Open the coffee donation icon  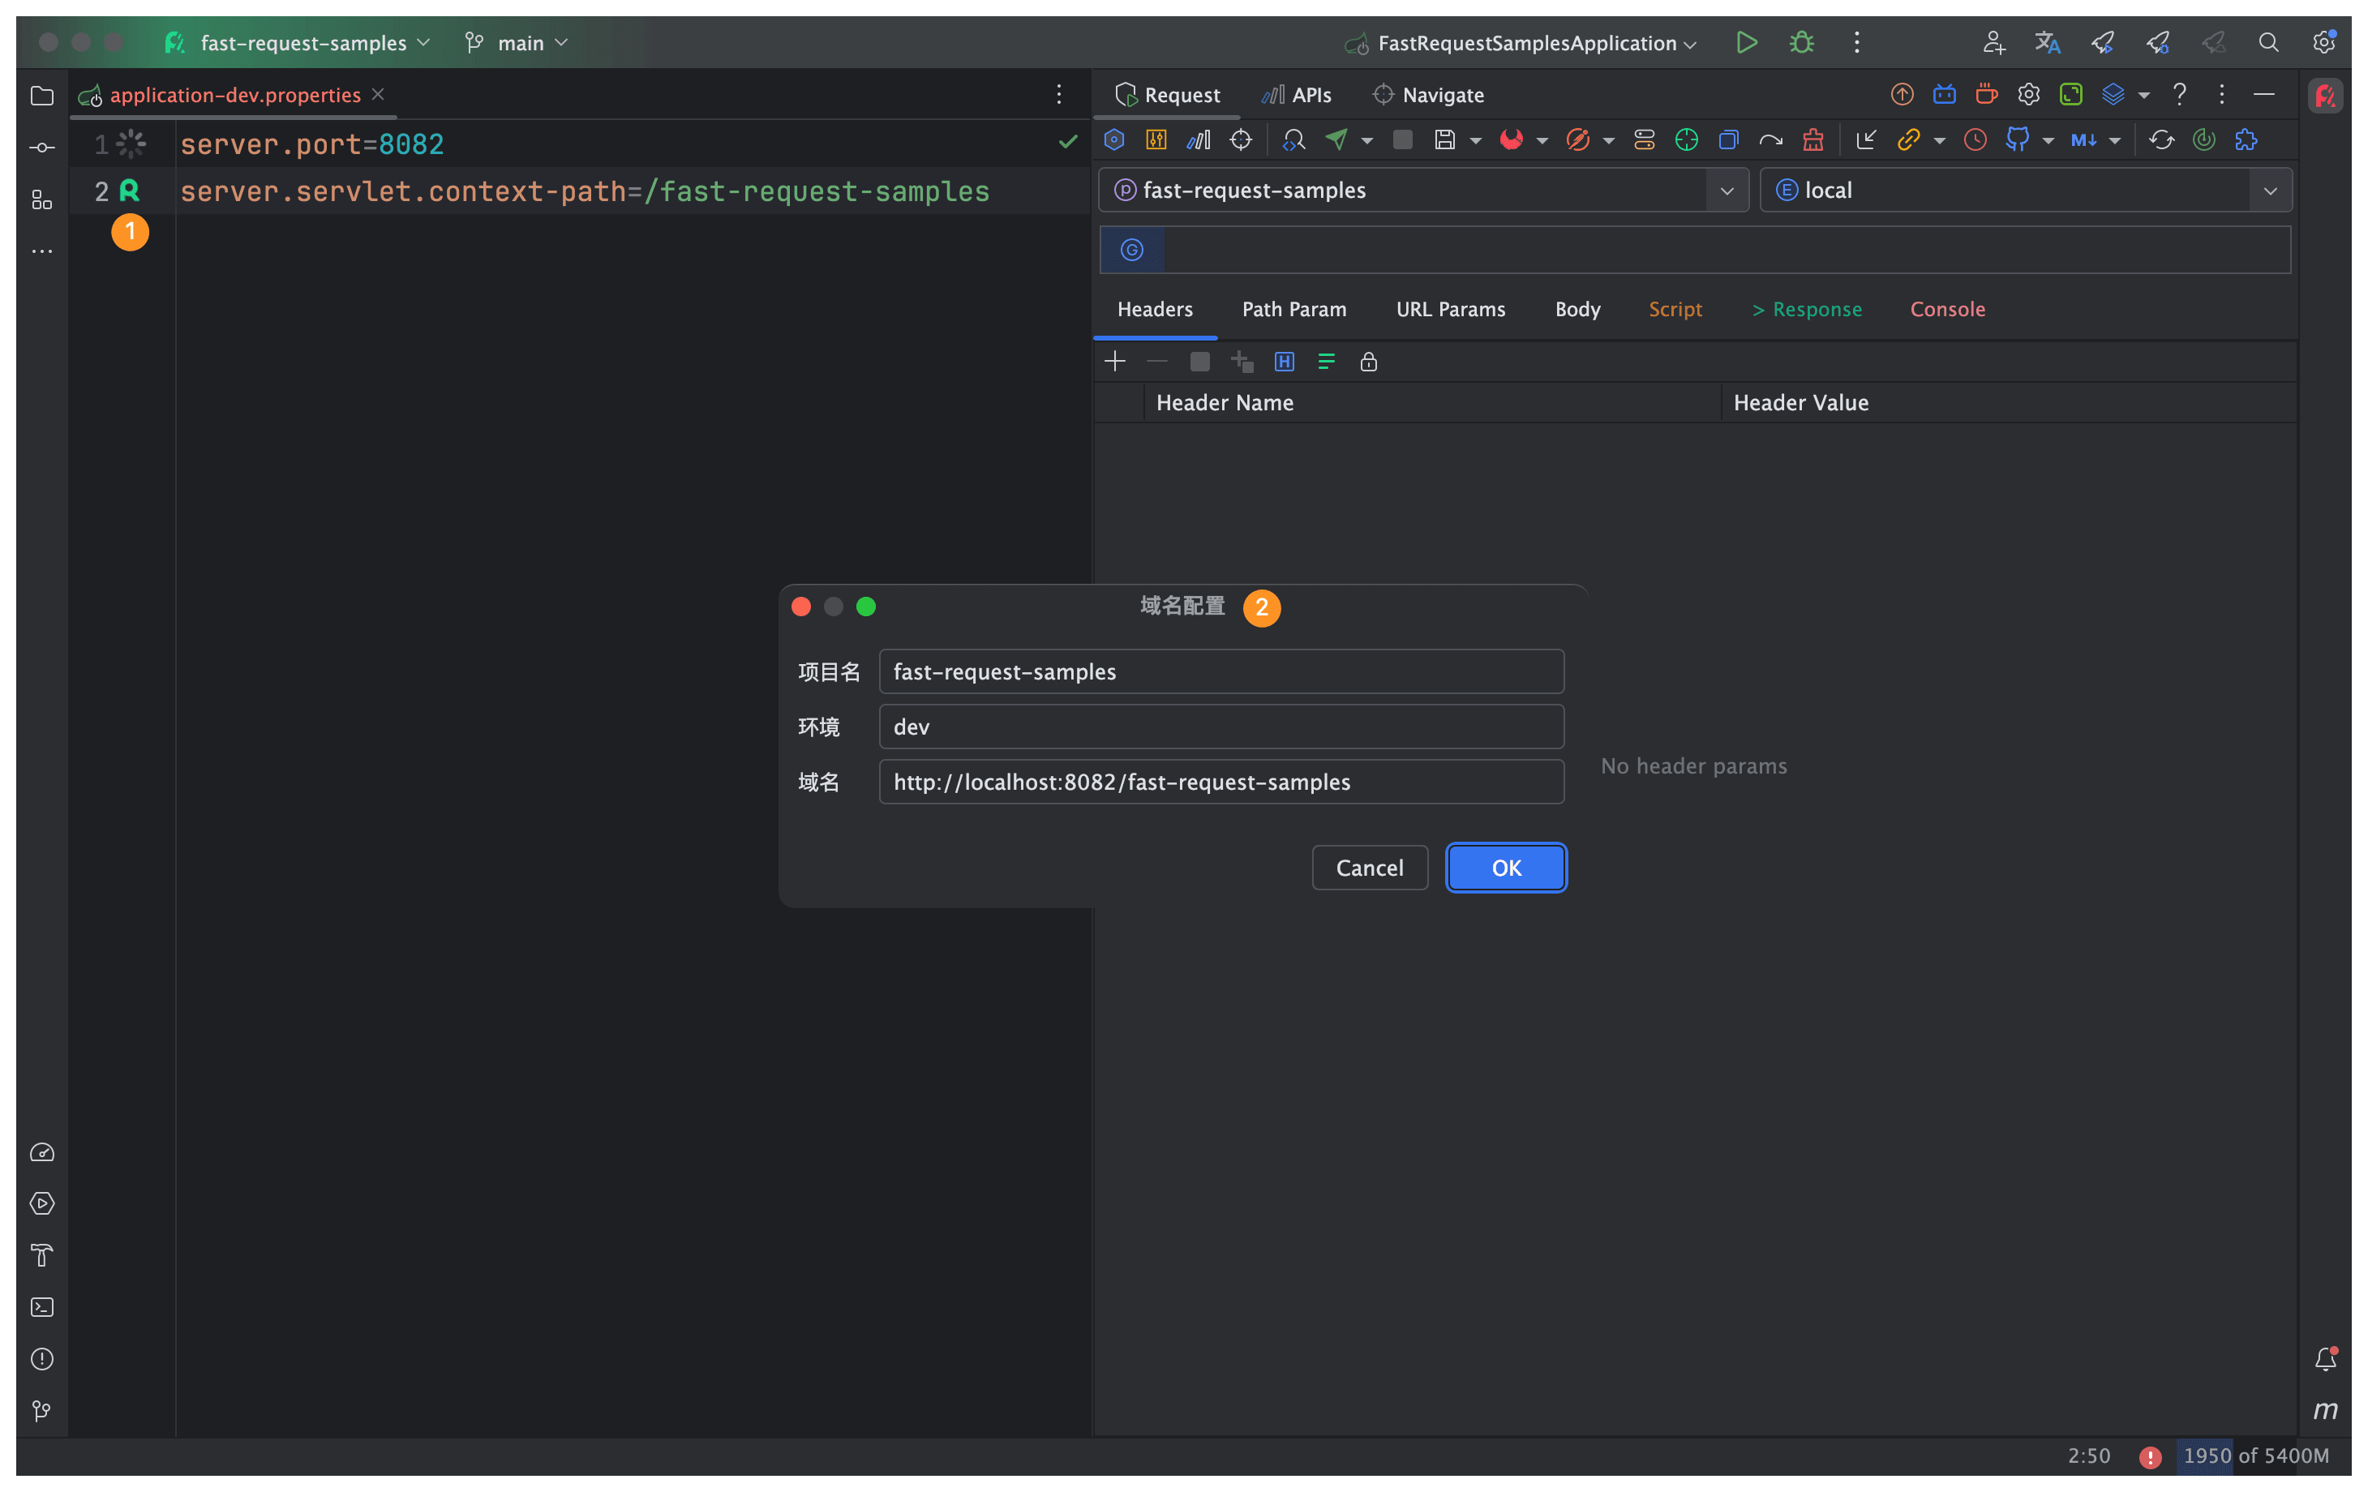[1985, 94]
